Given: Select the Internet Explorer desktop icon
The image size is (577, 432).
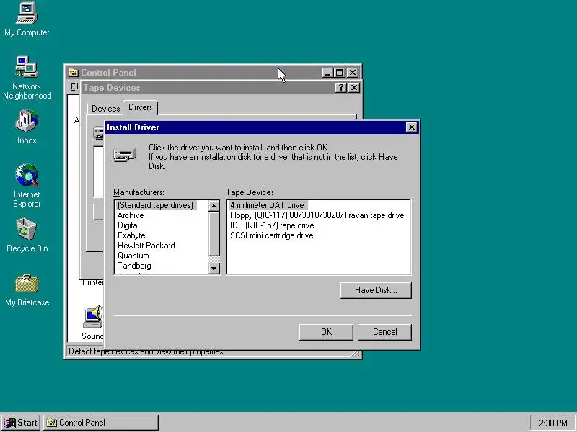Looking at the screenshot, I should 27,186.
